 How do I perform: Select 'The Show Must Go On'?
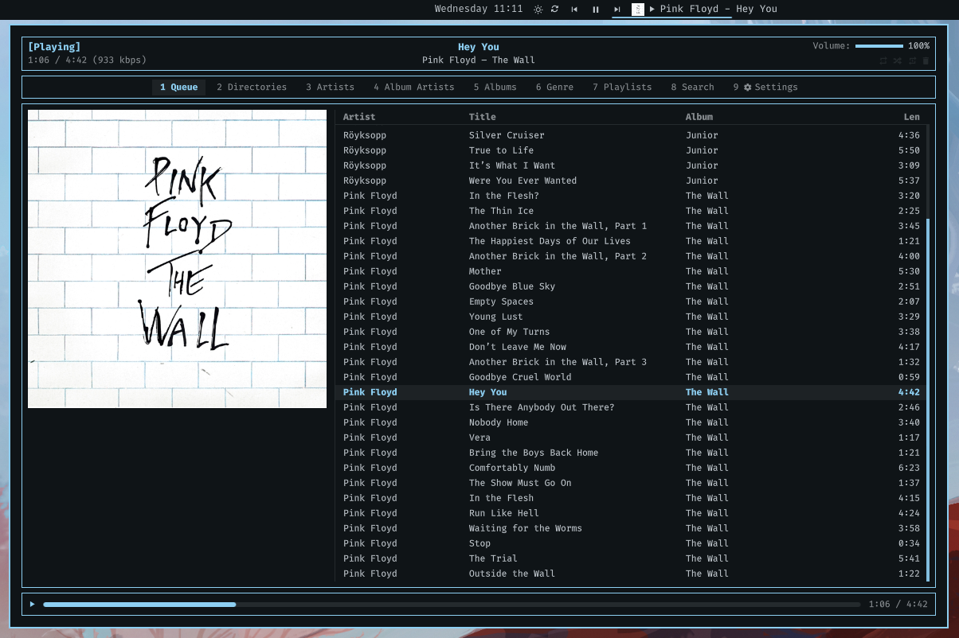[x=632, y=483]
